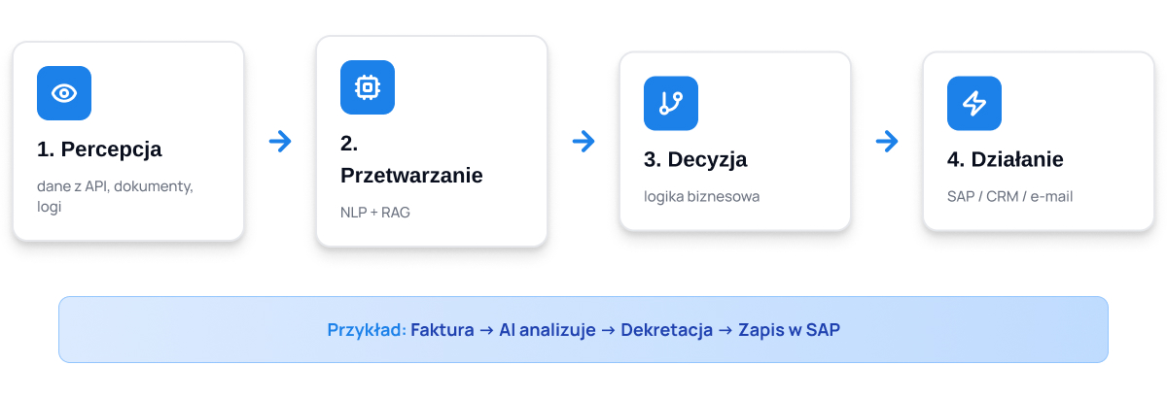Click the "logika biznesowa" description text
This screenshot has height=398, width=1167.
701,196
